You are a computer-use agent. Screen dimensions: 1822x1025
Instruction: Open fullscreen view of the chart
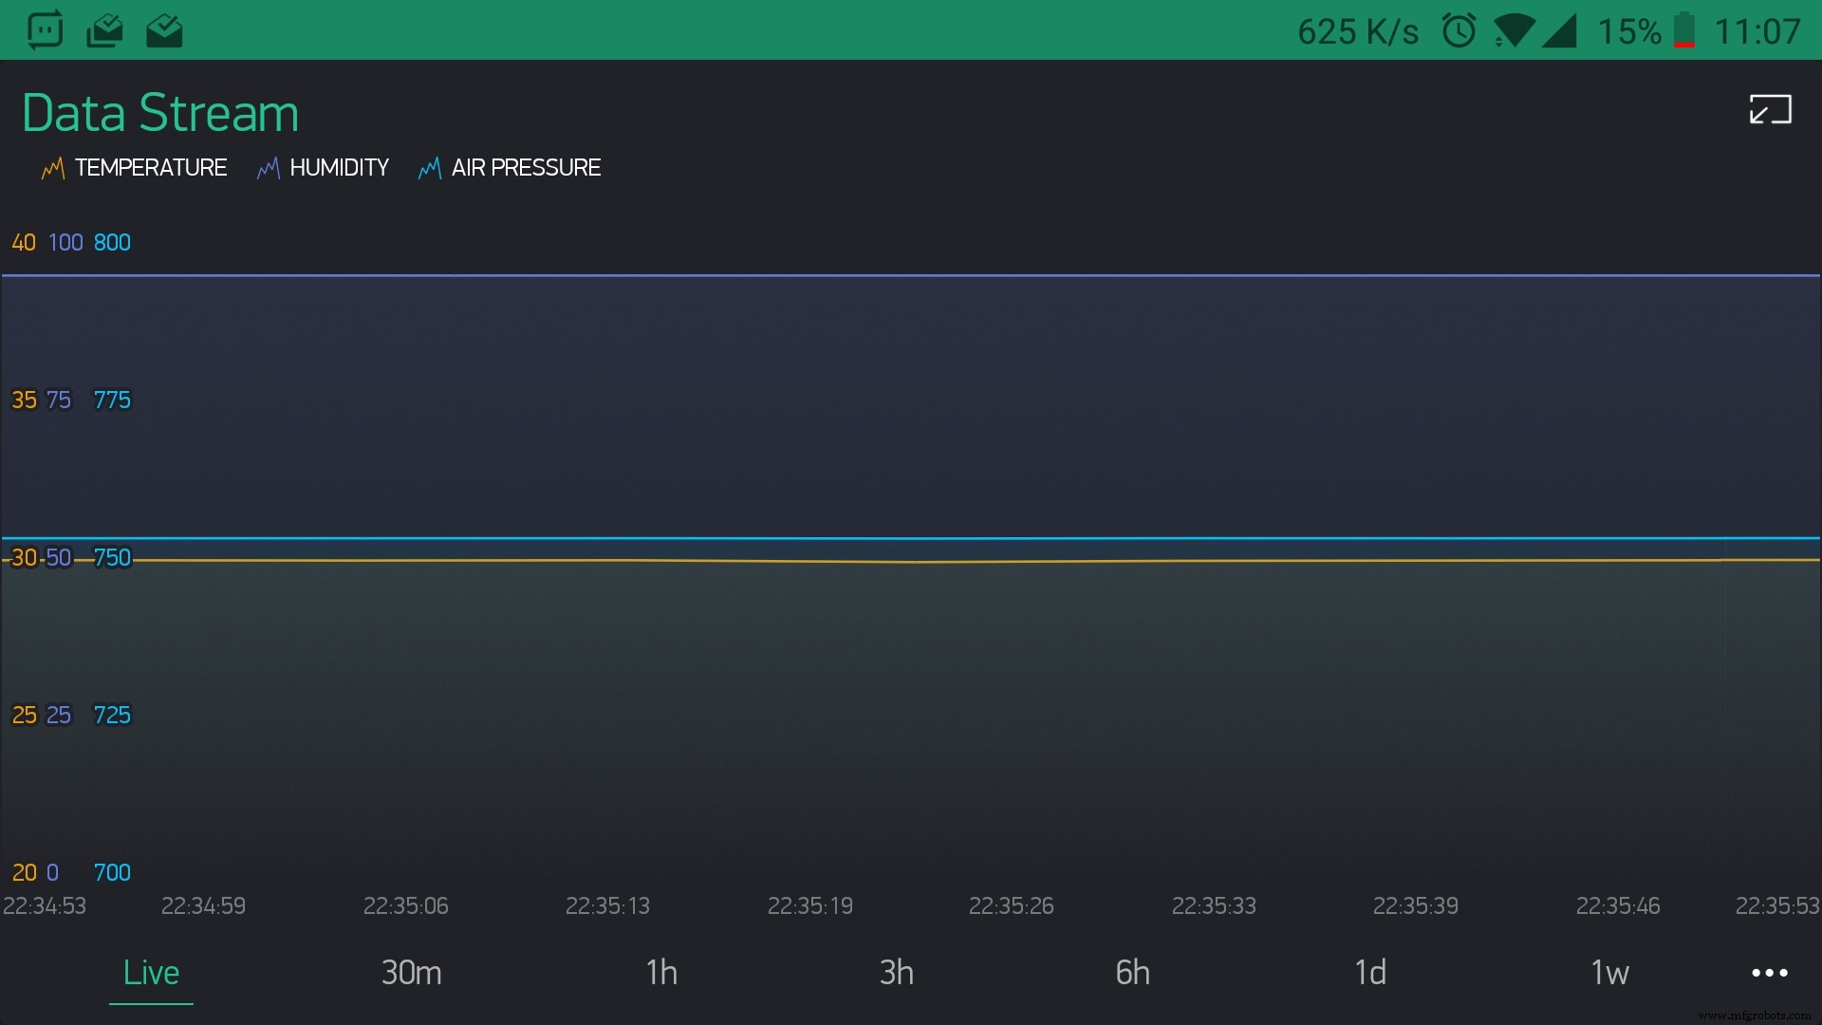pos(1769,109)
